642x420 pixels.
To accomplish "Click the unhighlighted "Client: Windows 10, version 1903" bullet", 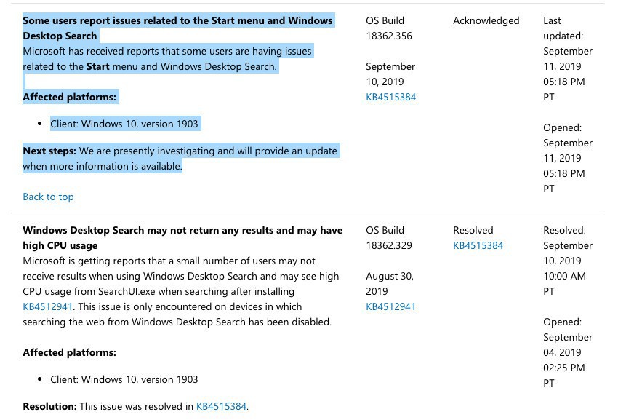I will [124, 379].
